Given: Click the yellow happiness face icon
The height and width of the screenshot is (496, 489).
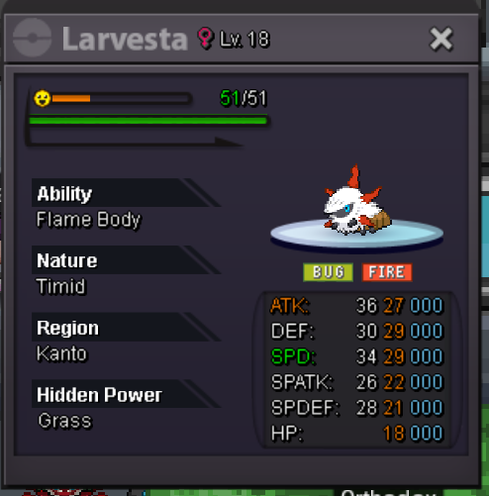Looking at the screenshot, I should 43,98.
